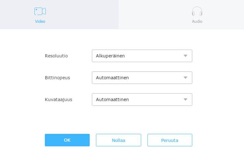244x151 pixels.
Task: Click Automaattinen value beside Bittinopeus
Action: pyautogui.click(x=112, y=78)
